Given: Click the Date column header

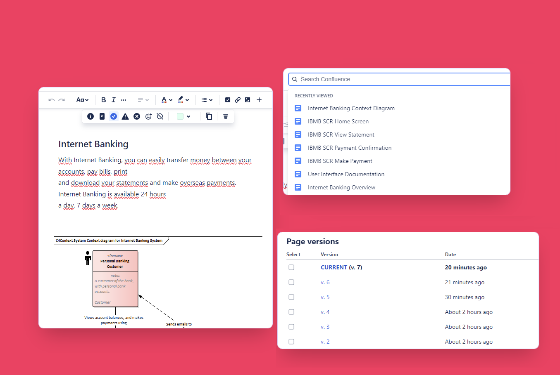Looking at the screenshot, I should [x=450, y=255].
